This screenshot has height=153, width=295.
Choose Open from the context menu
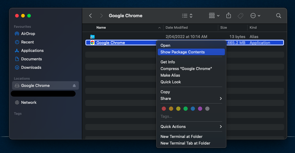[191, 46]
